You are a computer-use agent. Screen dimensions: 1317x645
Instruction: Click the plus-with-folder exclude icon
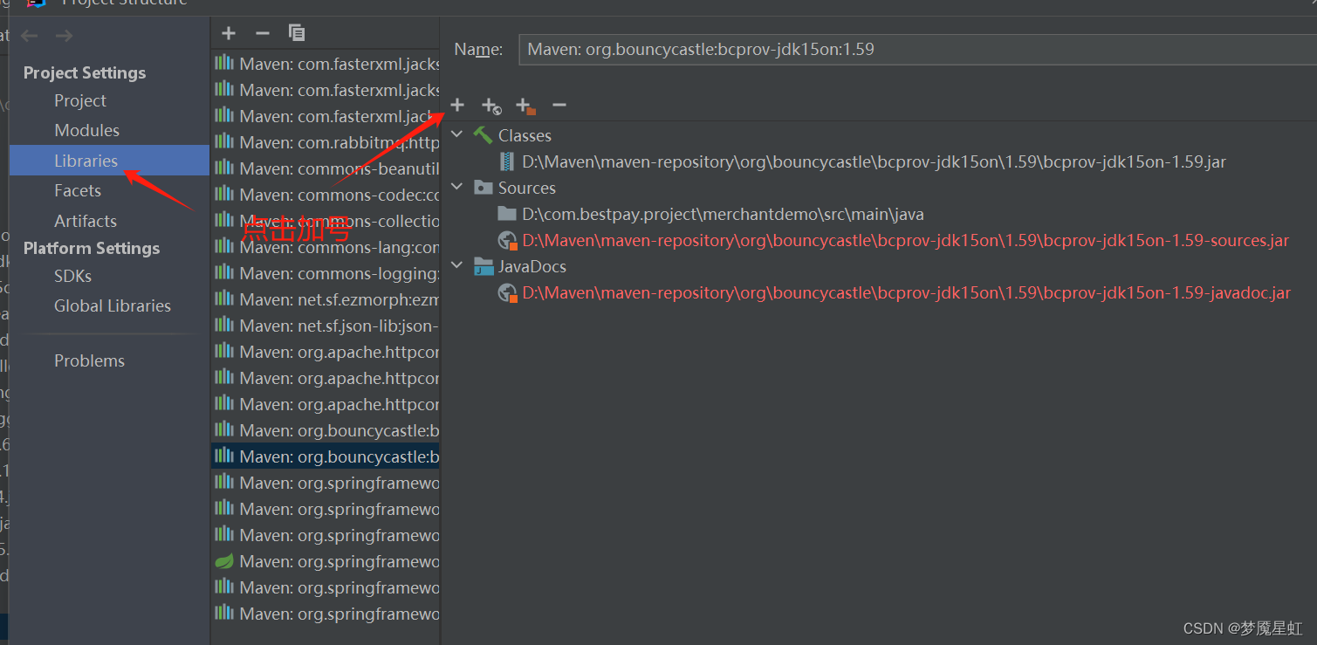click(525, 106)
